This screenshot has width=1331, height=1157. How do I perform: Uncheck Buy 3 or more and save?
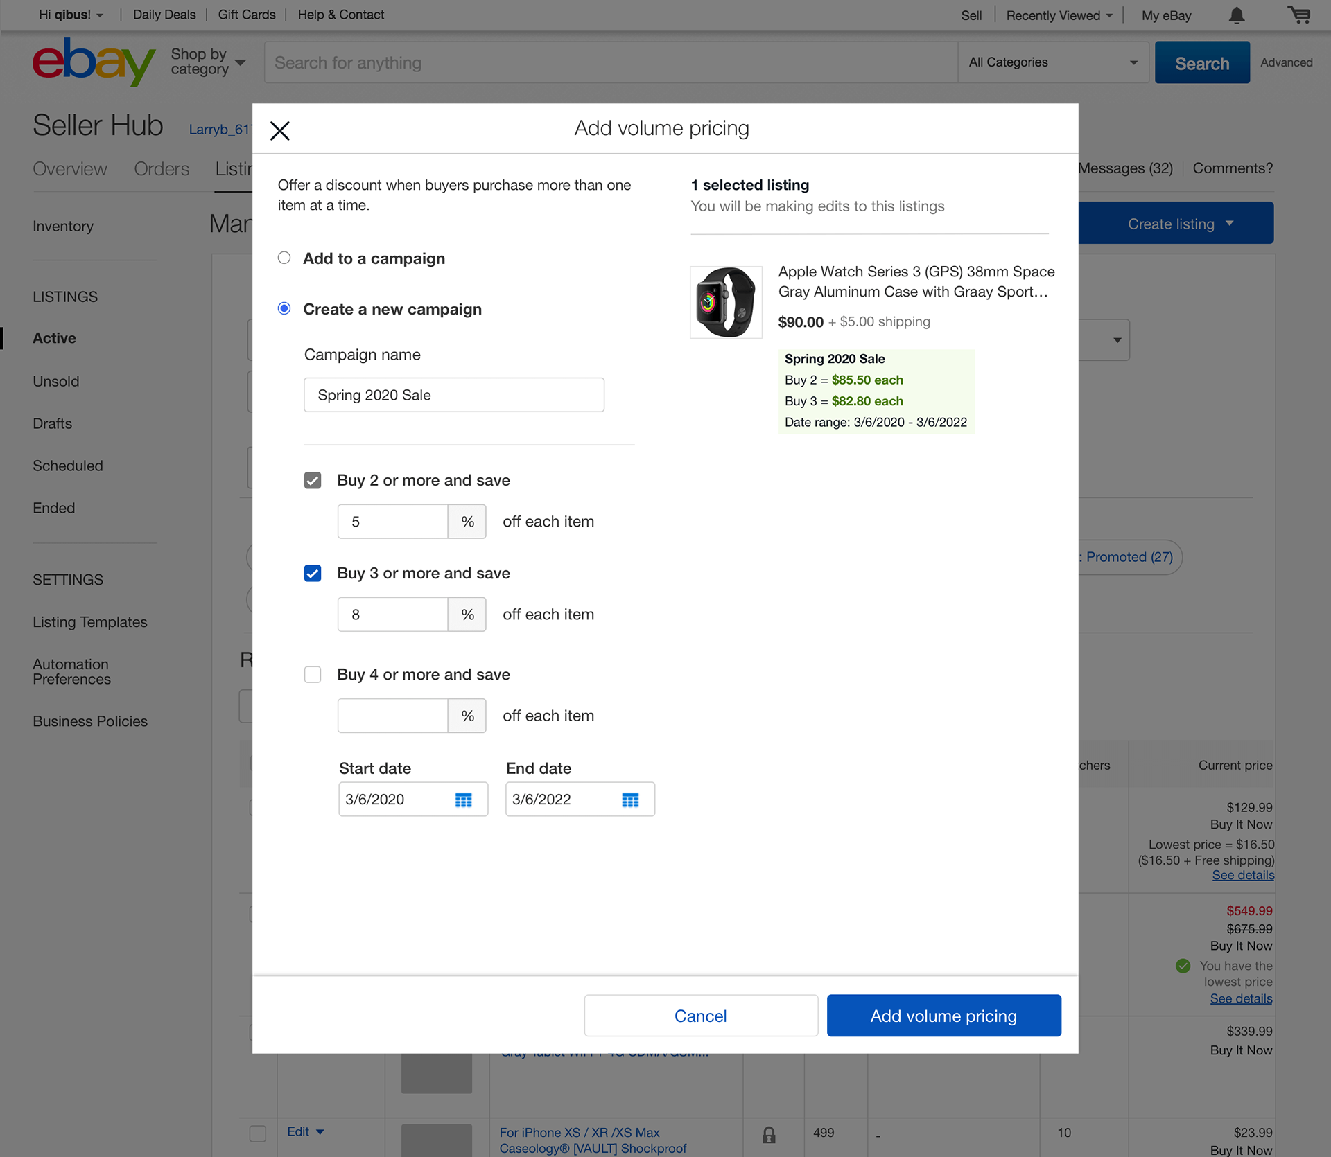pyautogui.click(x=313, y=573)
